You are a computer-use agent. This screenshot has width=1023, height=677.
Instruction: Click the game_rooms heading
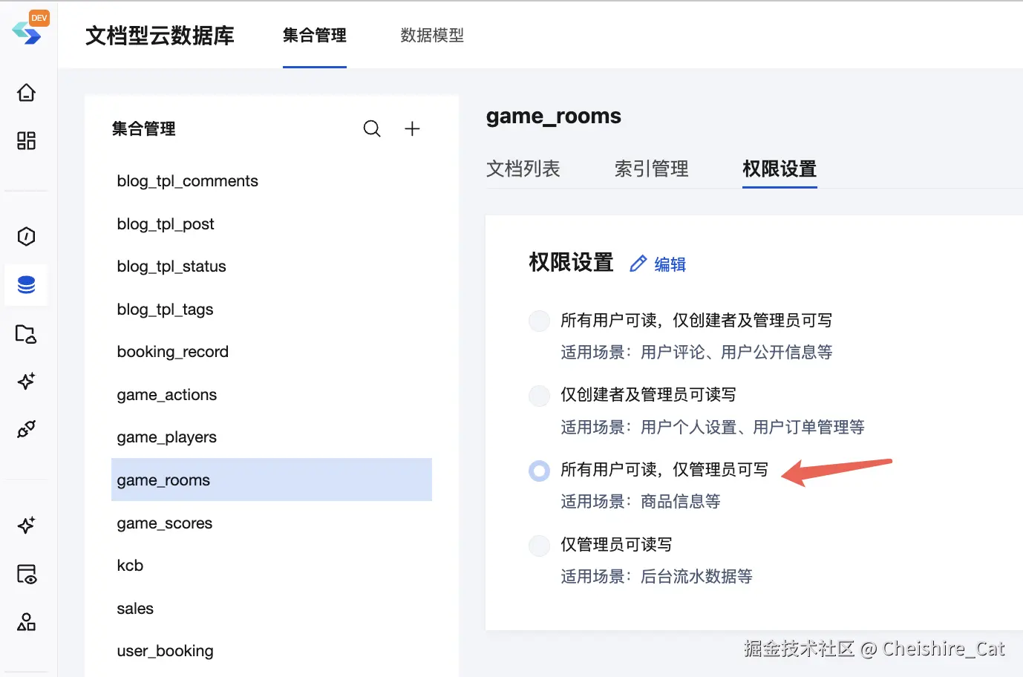[x=554, y=116]
